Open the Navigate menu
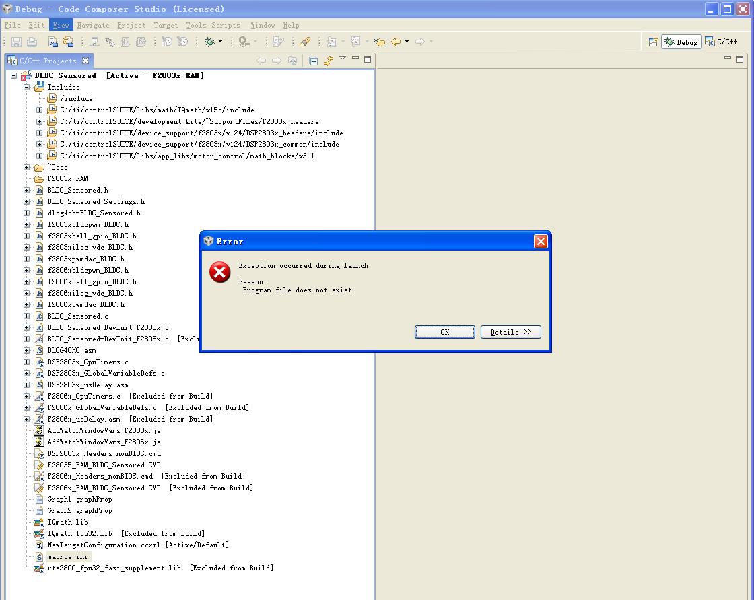 [94, 25]
